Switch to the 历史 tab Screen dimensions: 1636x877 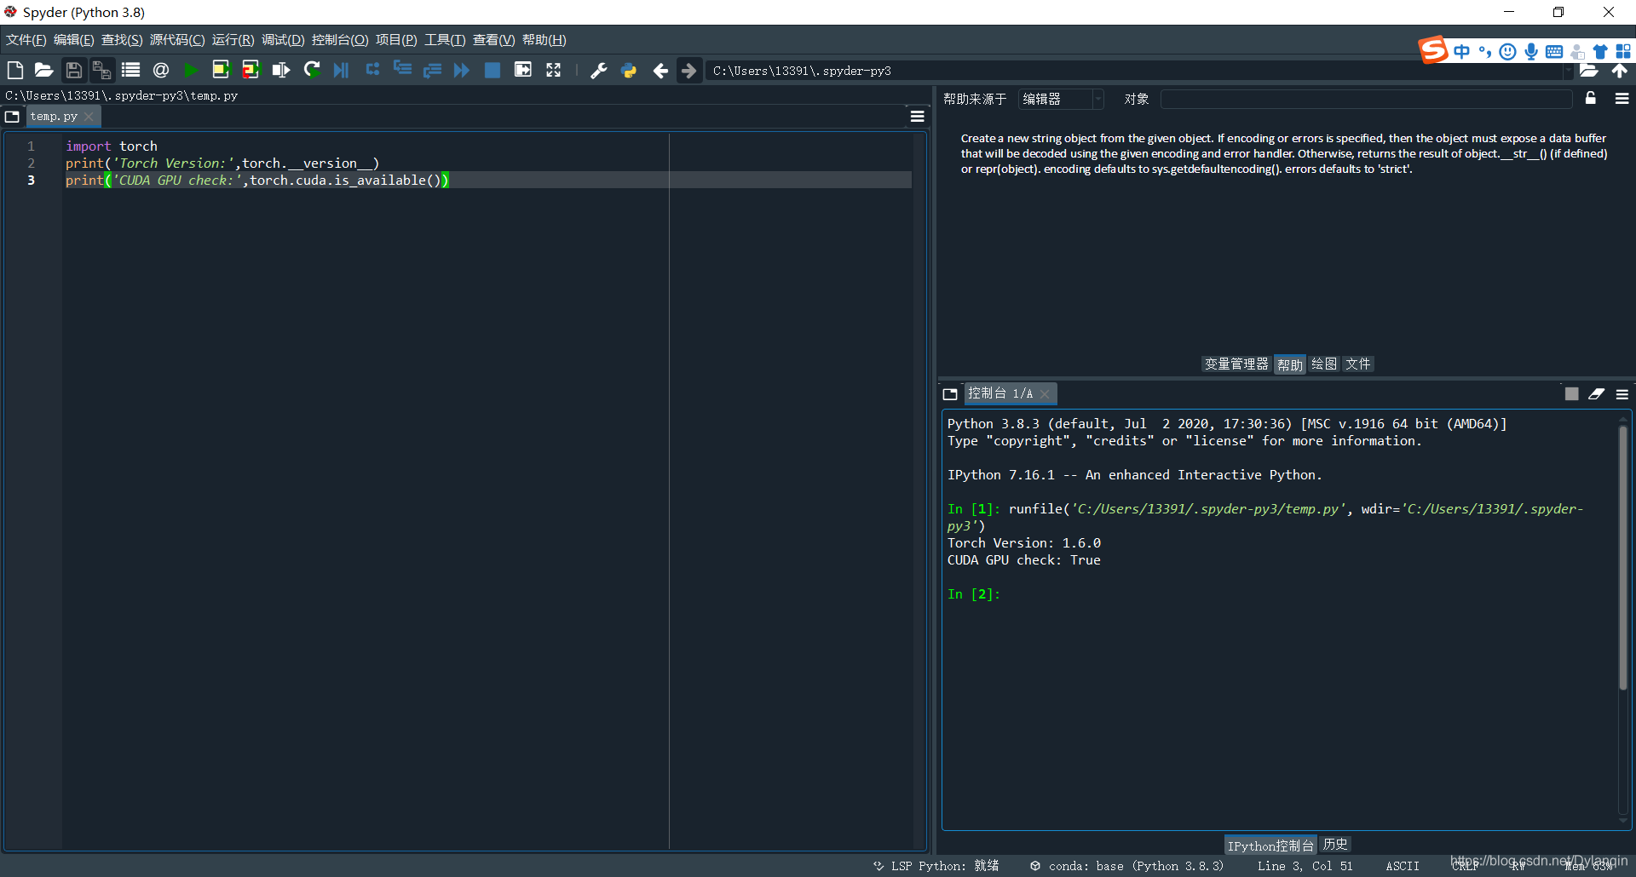1335,845
